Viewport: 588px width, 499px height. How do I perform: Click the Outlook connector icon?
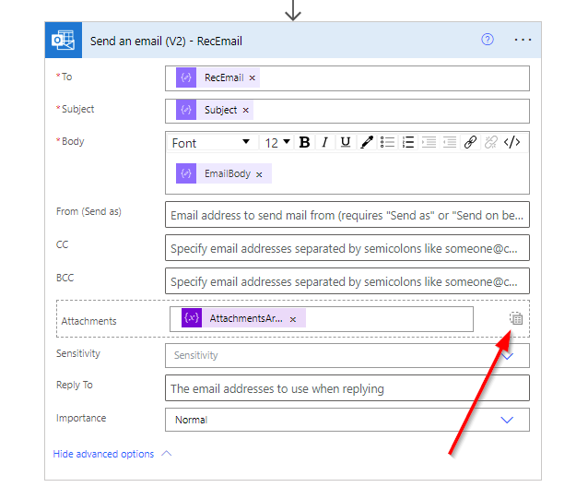[64, 41]
